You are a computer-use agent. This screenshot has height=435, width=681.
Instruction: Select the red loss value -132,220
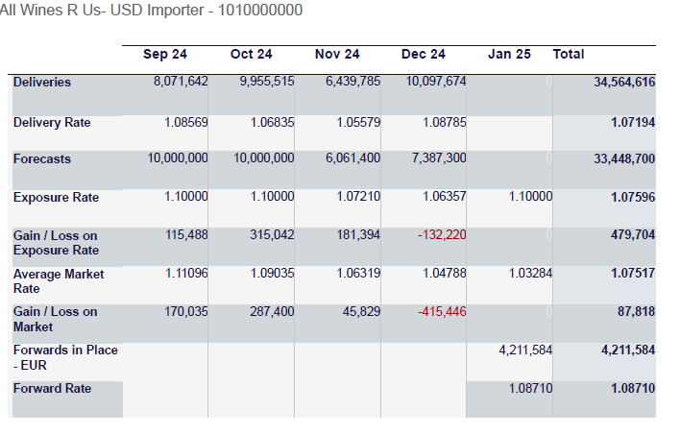pos(442,235)
